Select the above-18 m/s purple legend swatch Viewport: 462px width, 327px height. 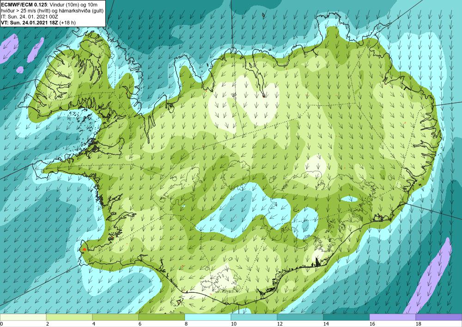coord(439,317)
